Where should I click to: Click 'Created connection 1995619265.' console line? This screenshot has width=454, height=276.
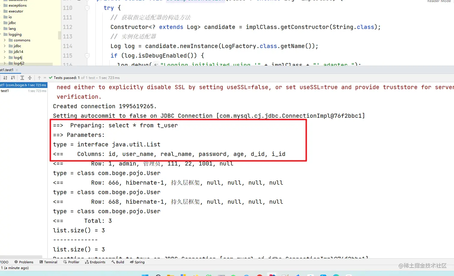tap(105, 106)
